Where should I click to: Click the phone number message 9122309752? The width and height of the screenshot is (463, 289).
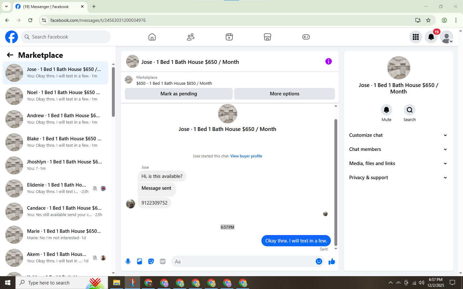coord(154,203)
